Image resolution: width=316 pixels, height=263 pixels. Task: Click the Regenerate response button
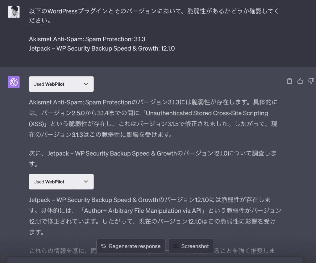(x=131, y=246)
